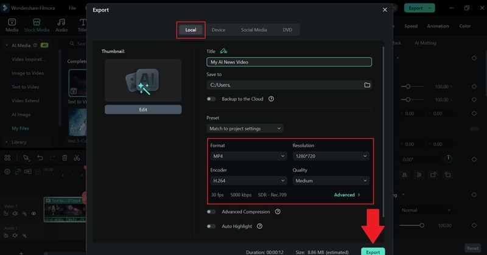The image size is (487, 255).
Task: Open the Normal blend mode dropdown
Action: (426, 211)
